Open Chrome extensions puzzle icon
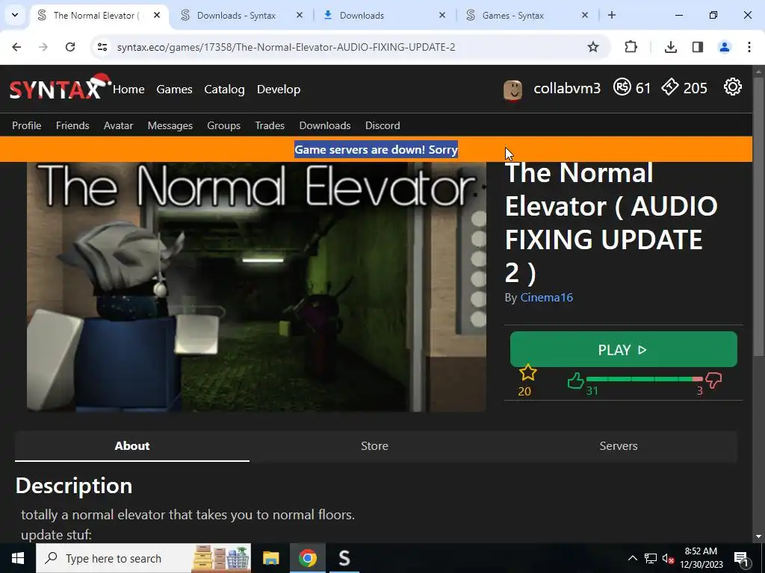Screen dimensions: 765x573 tap(631, 47)
